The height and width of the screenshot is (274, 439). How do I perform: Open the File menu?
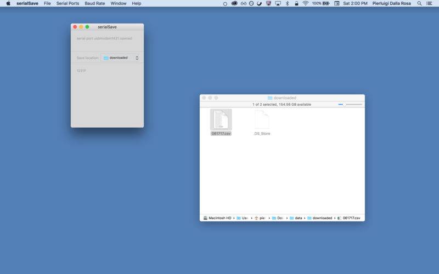(x=47, y=3)
